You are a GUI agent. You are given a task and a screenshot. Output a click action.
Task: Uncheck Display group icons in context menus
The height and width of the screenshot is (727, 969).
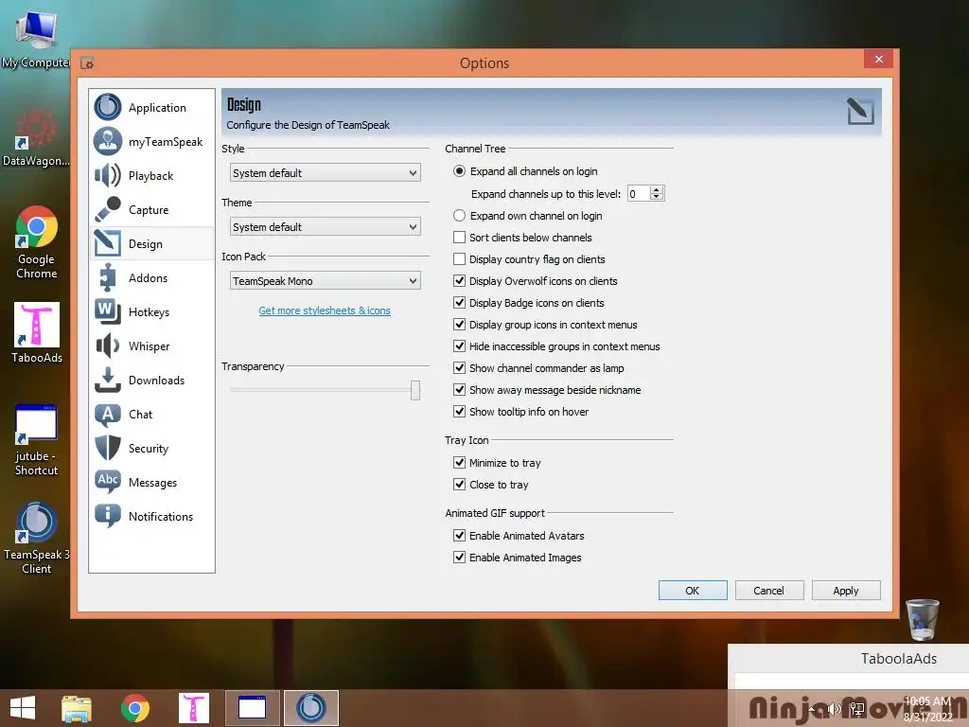pyautogui.click(x=459, y=324)
